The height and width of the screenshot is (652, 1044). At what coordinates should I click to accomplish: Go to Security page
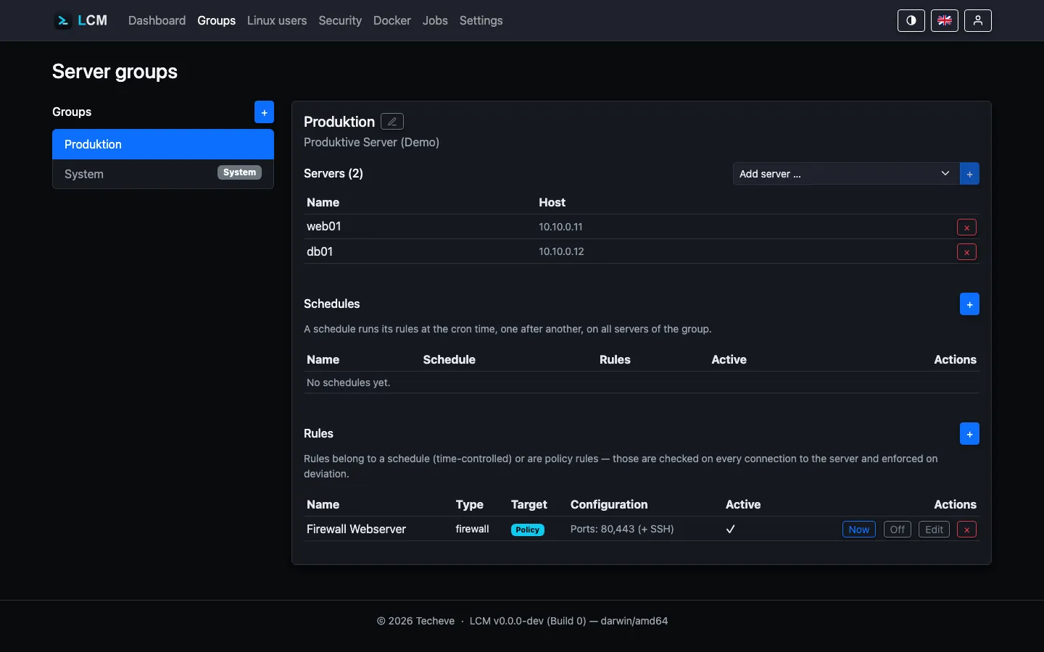tap(340, 20)
